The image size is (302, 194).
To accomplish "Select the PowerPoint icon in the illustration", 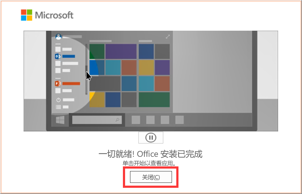I will 58,83.
